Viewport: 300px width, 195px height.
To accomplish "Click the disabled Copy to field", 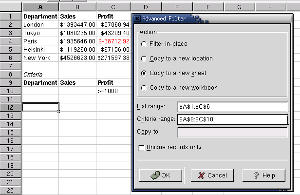I will [x=232, y=132].
